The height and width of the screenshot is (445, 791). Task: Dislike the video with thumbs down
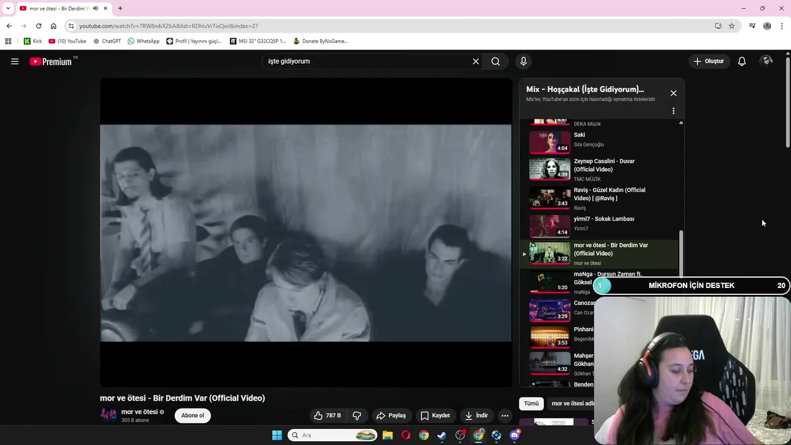pos(357,415)
